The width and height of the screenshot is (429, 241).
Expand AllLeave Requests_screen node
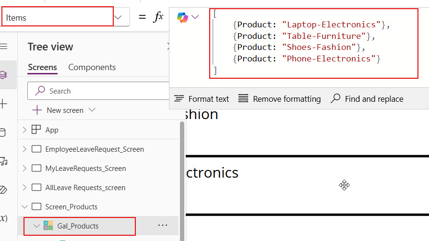coord(24,187)
